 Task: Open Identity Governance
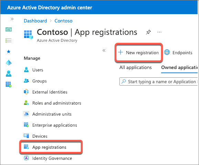48,158
